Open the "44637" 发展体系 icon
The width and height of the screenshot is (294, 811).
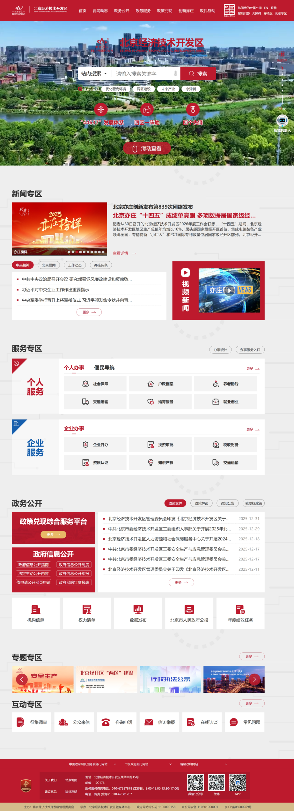pyautogui.click(x=101, y=109)
